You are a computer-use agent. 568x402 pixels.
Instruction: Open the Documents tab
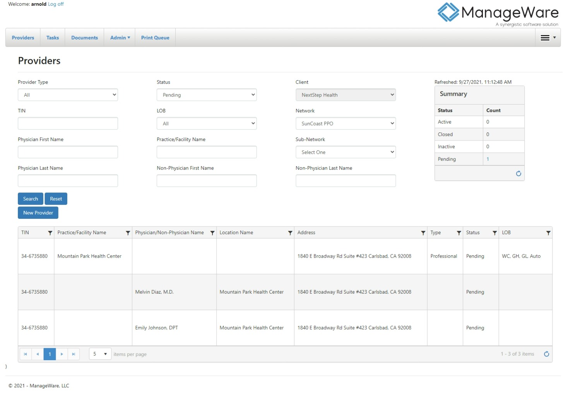pyautogui.click(x=84, y=38)
